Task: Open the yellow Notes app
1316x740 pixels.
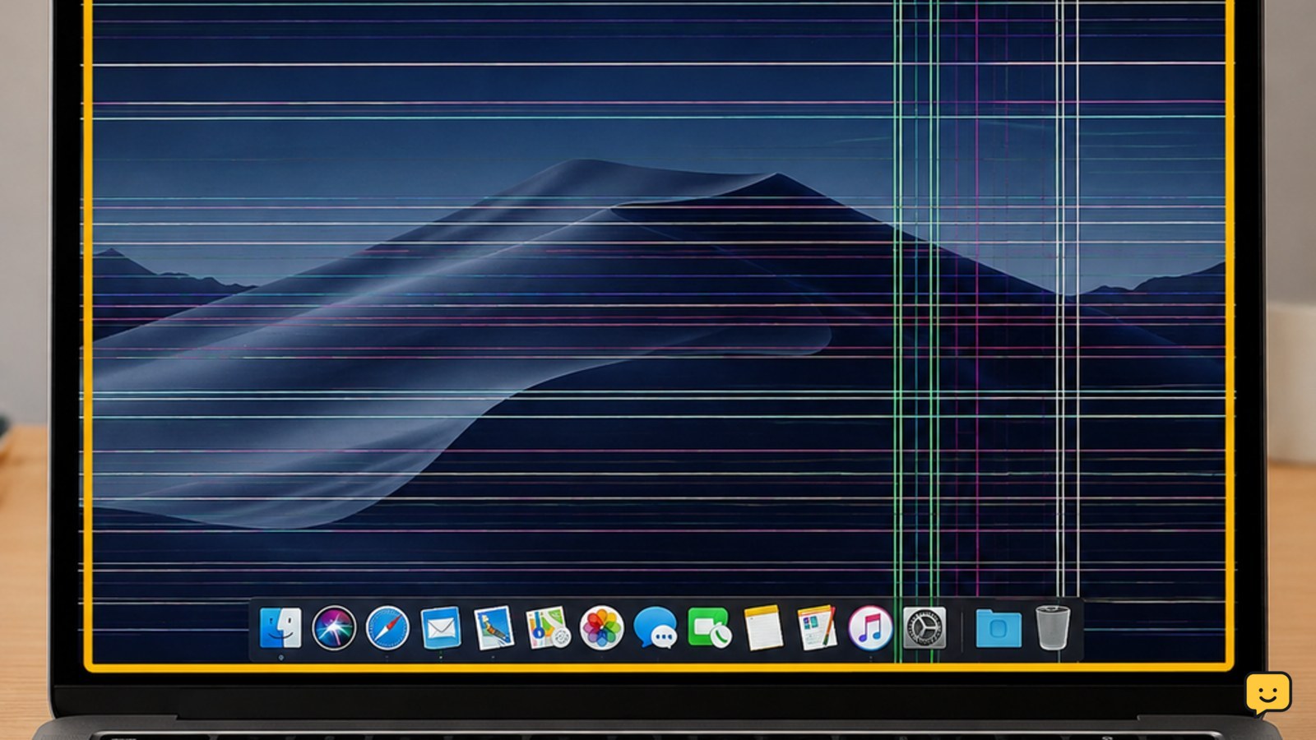Action: click(763, 628)
